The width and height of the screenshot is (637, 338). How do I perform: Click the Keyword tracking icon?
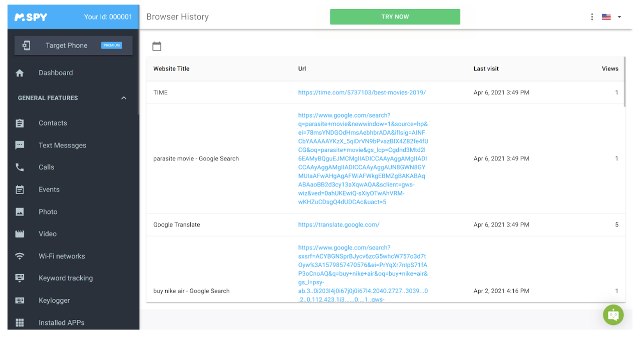pos(20,278)
